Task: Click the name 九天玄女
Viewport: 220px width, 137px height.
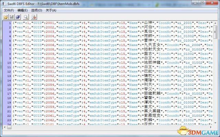Action: pyautogui.click(x=152, y=45)
